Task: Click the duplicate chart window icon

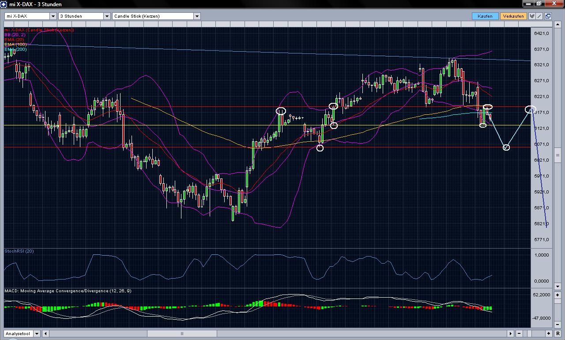Action: point(548,16)
